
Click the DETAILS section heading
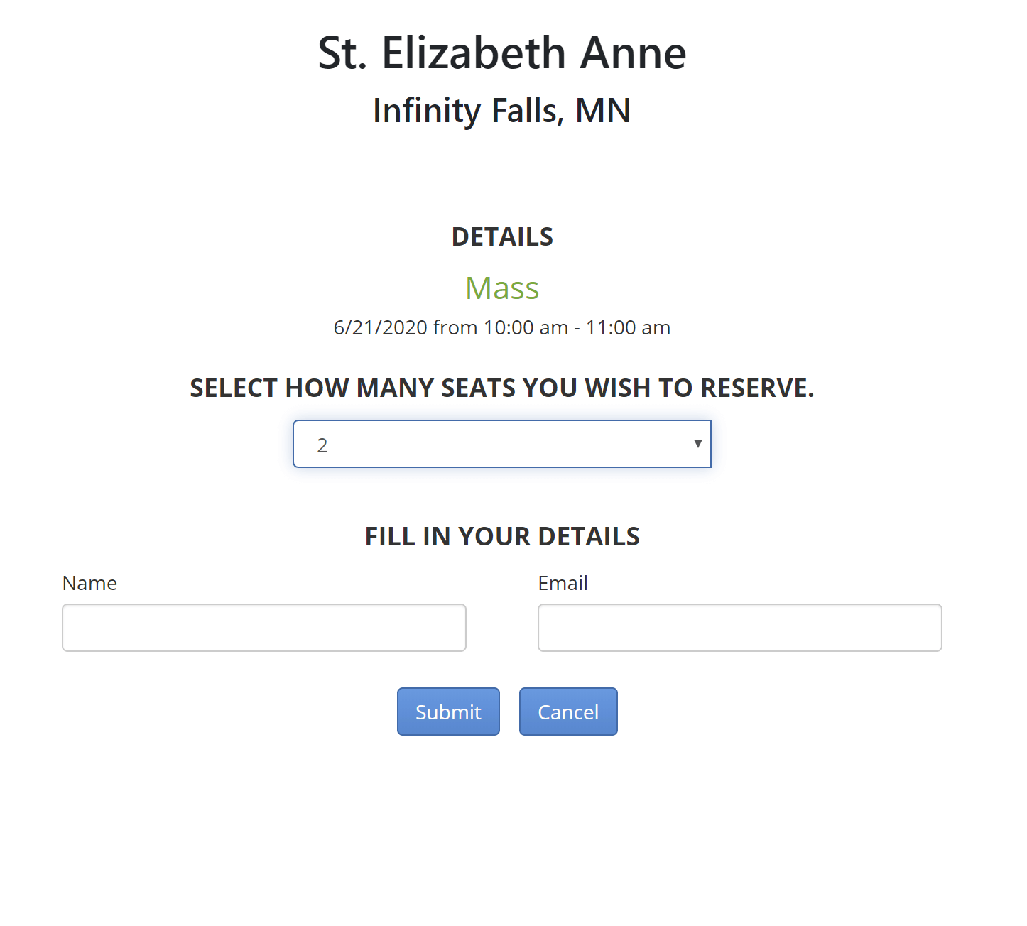[x=502, y=237]
